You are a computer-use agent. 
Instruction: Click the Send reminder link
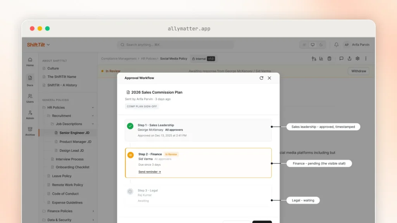[x=150, y=172]
